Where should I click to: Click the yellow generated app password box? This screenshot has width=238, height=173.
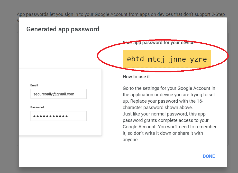167,59
